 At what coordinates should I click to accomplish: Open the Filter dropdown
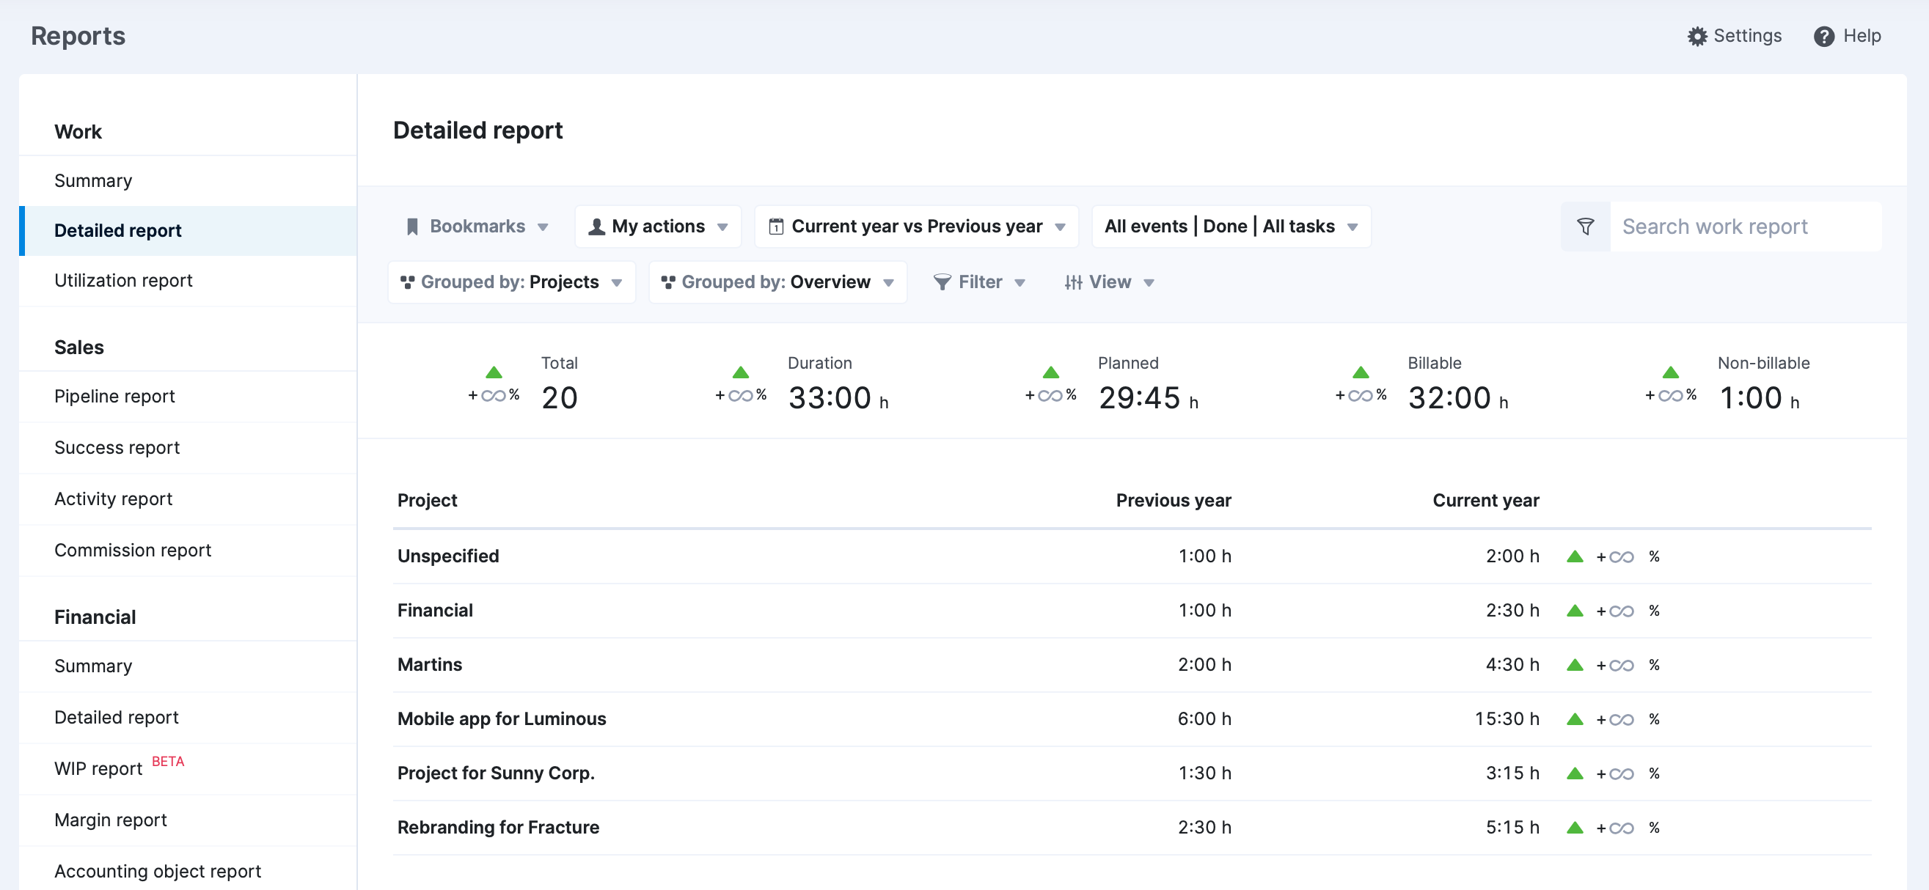978,282
